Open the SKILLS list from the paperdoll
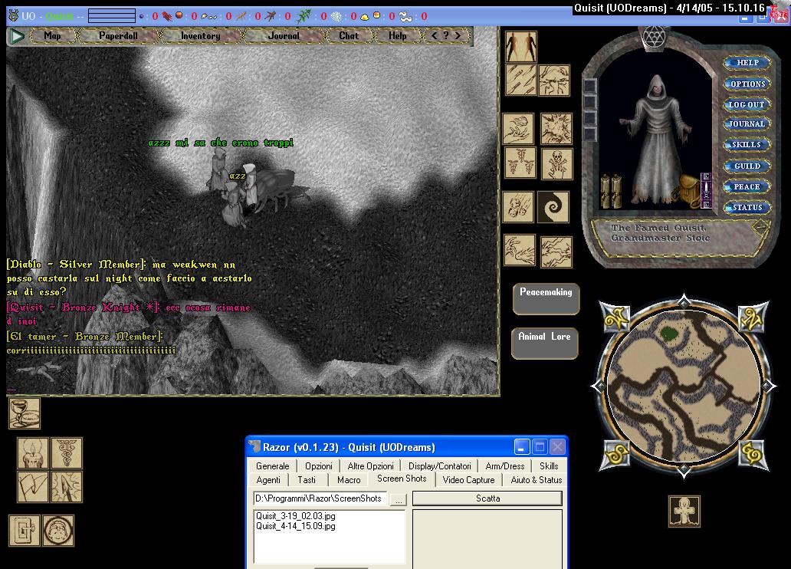The width and height of the screenshot is (791, 569). tap(747, 145)
